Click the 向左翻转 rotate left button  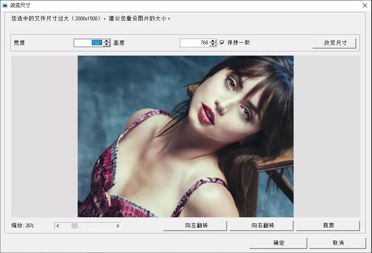[195, 226]
